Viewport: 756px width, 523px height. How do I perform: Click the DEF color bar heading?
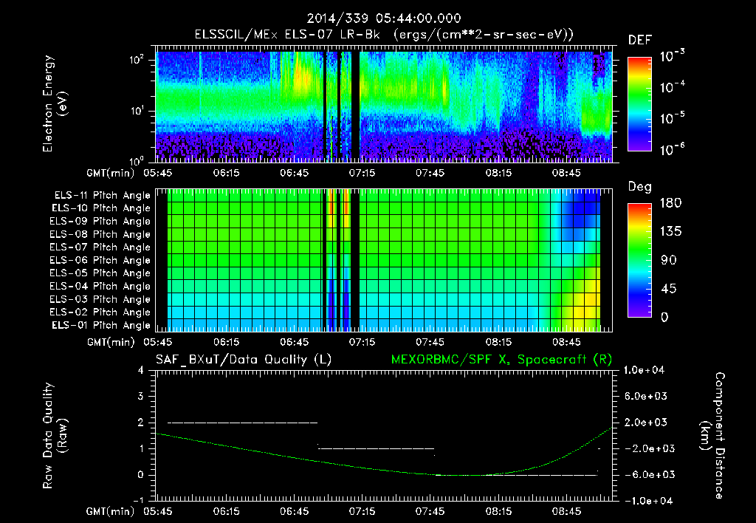tap(640, 40)
